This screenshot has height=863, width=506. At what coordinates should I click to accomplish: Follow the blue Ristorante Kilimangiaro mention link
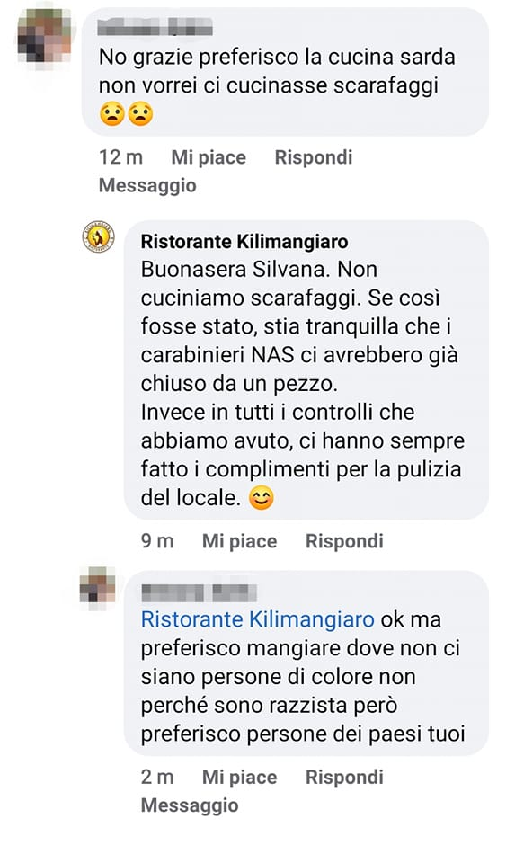coord(257,619)
